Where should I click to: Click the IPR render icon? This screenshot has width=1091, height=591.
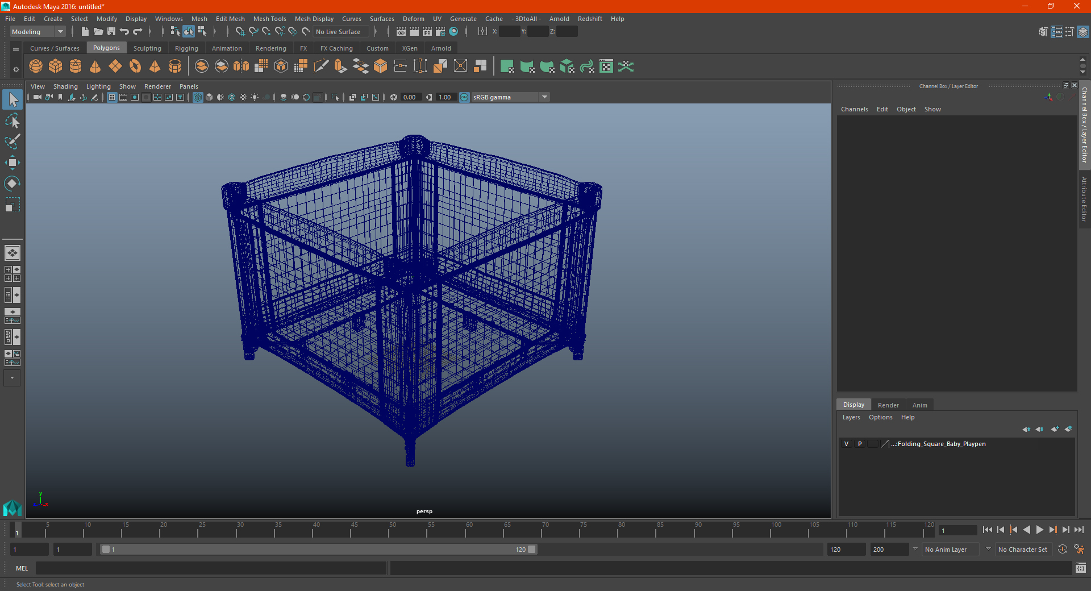427,31
